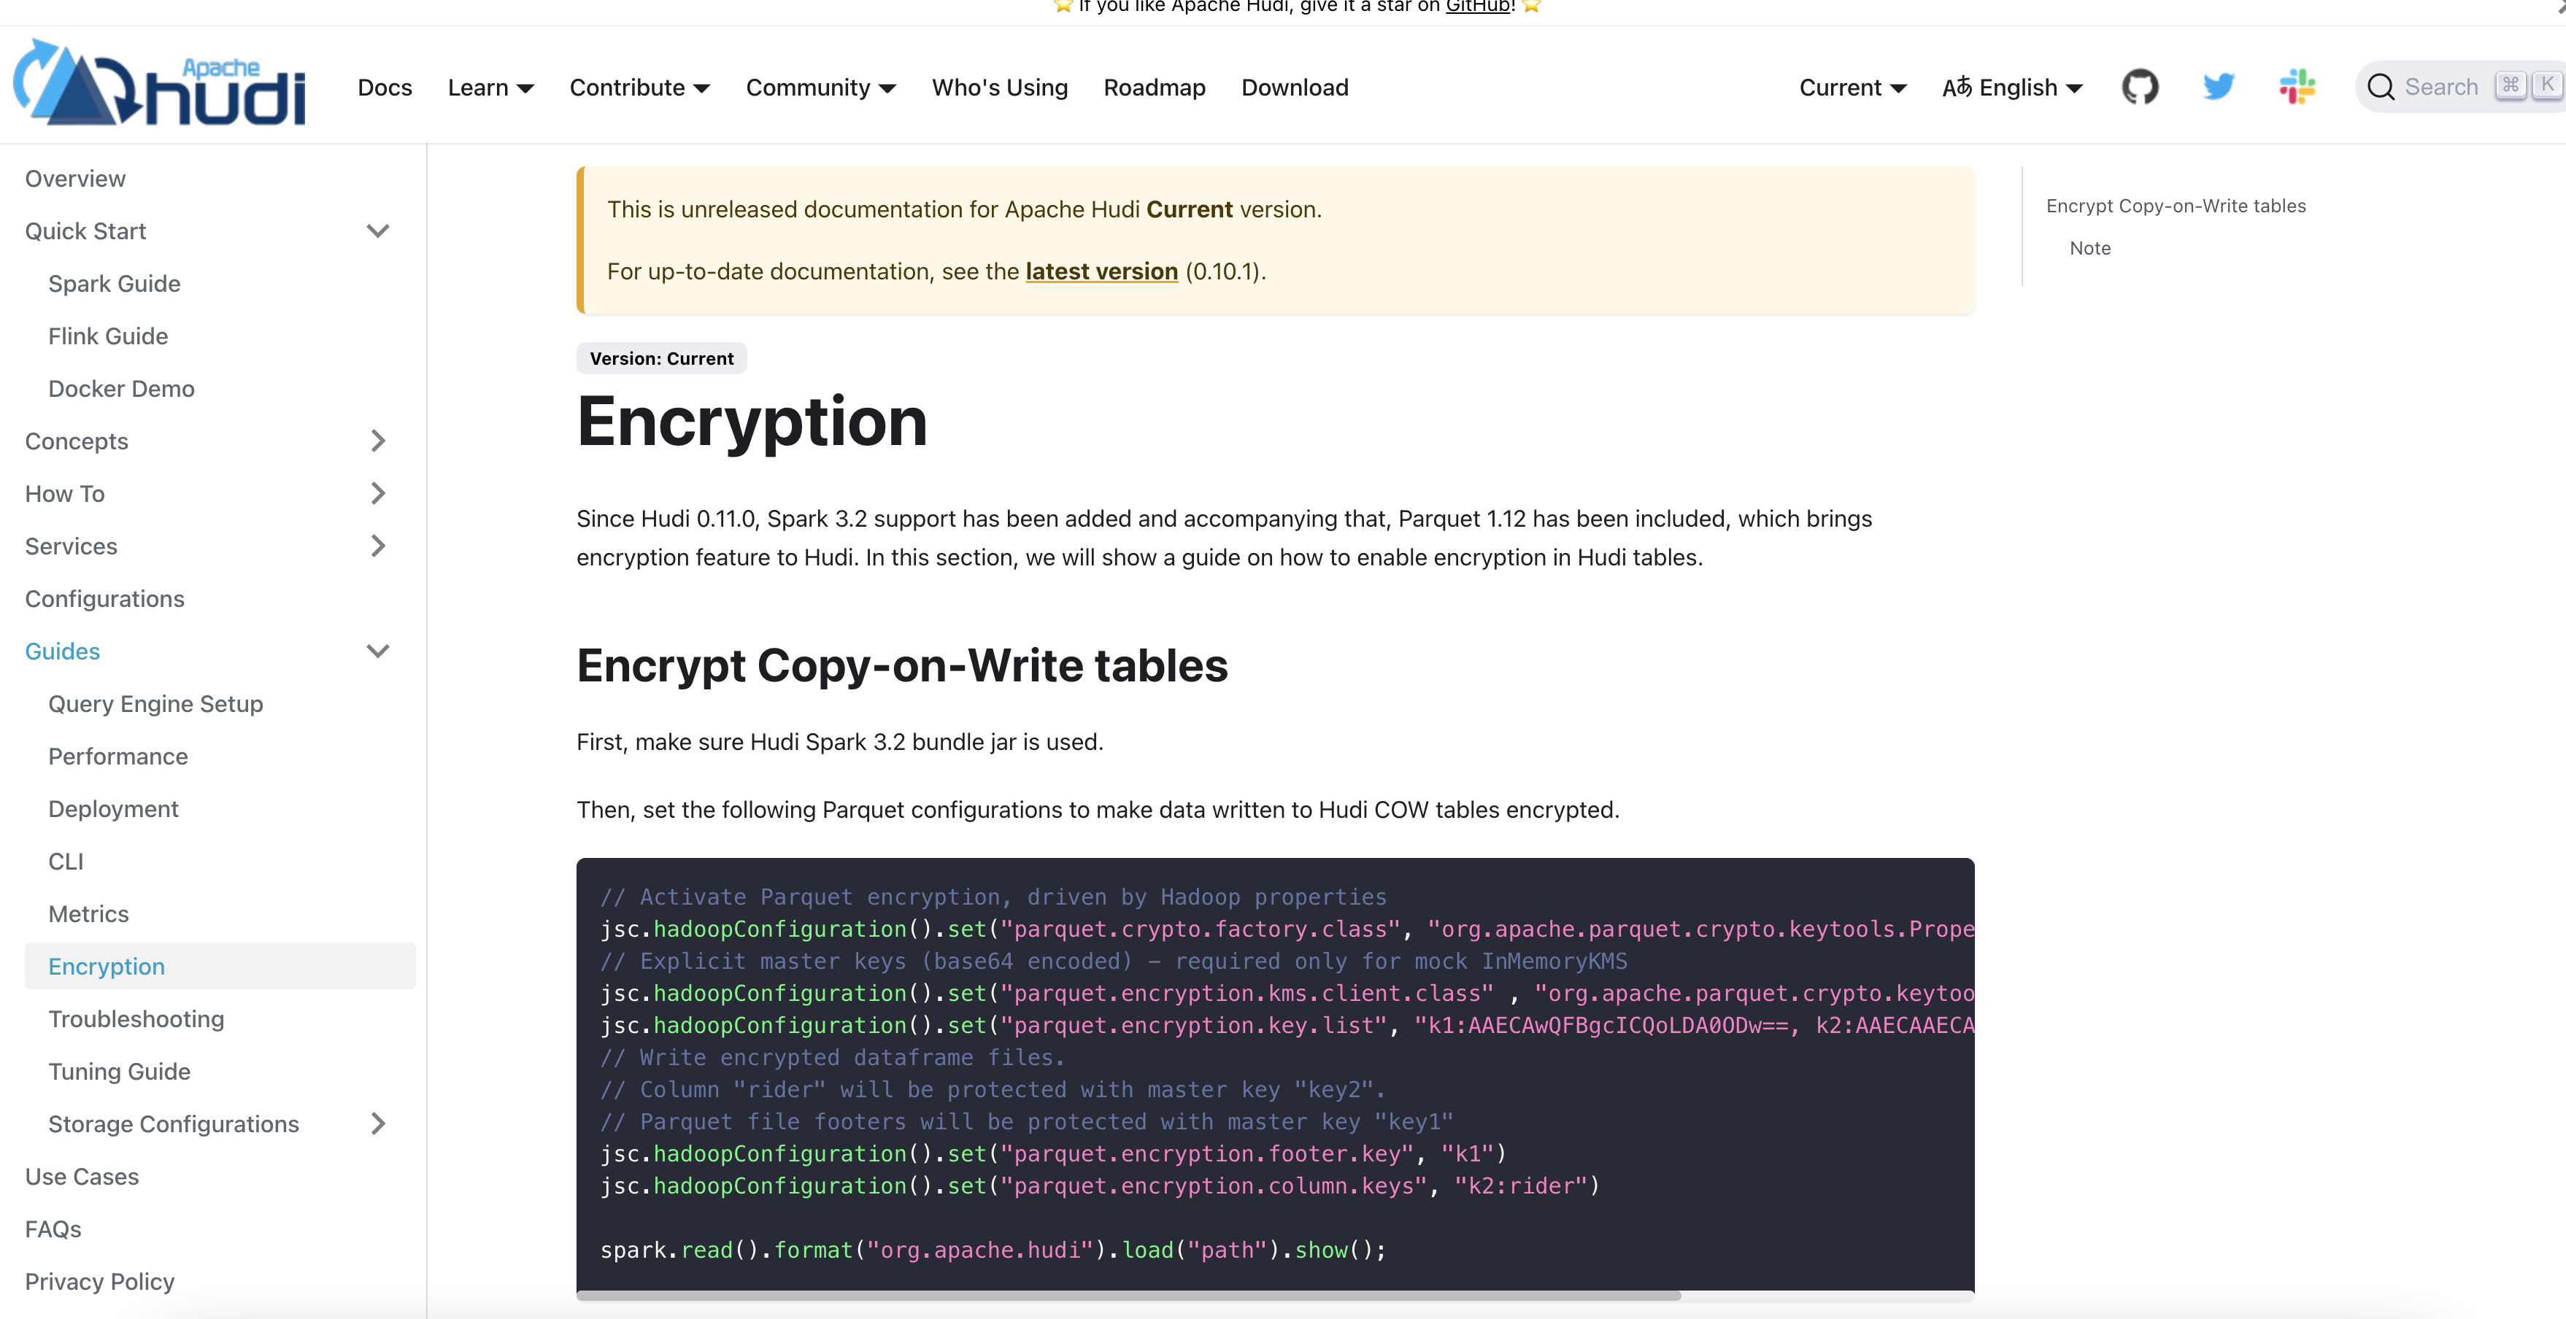The image size is (2566, 1319).
Task: Click the search magnifier icon
Action: 2381,87
